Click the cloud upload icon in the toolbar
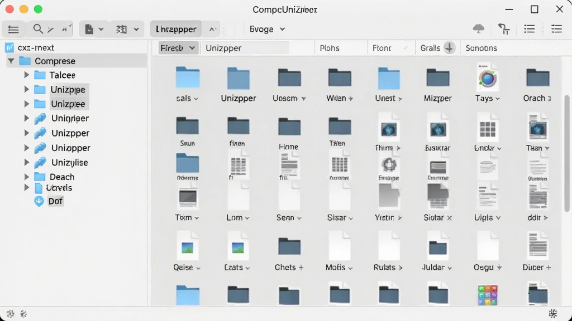The height and width of the screenshot is (321, 572). pyautogui.click(x=478, y=29)
